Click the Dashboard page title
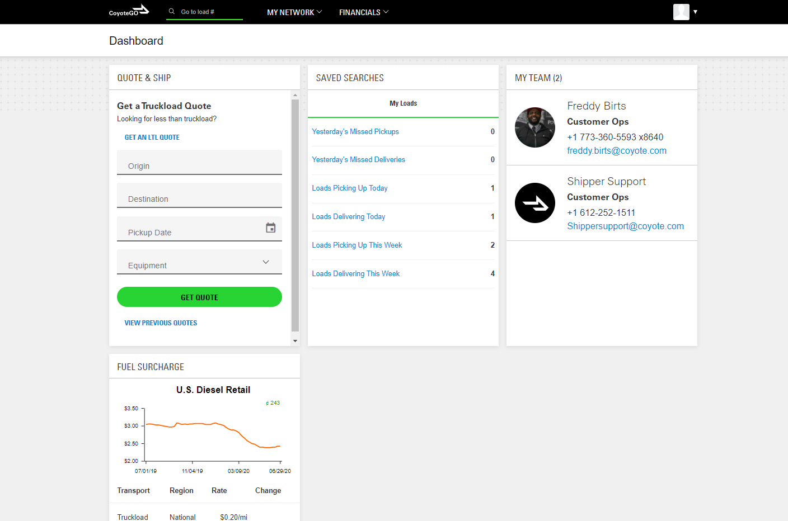 pyautogui.click(x=136, y=41)
